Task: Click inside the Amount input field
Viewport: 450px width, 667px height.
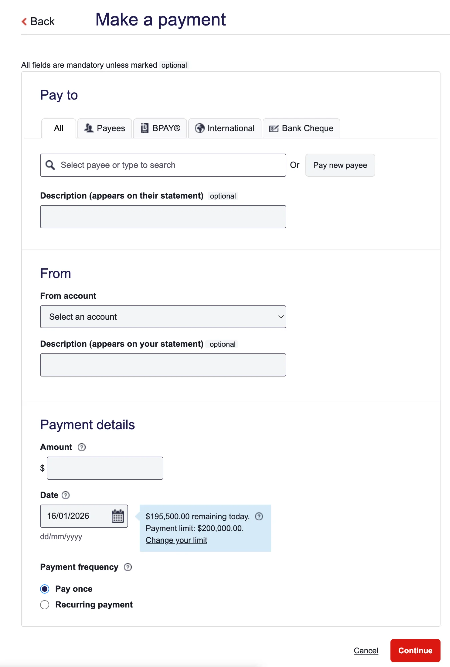Action: click(x=105, y=468)
